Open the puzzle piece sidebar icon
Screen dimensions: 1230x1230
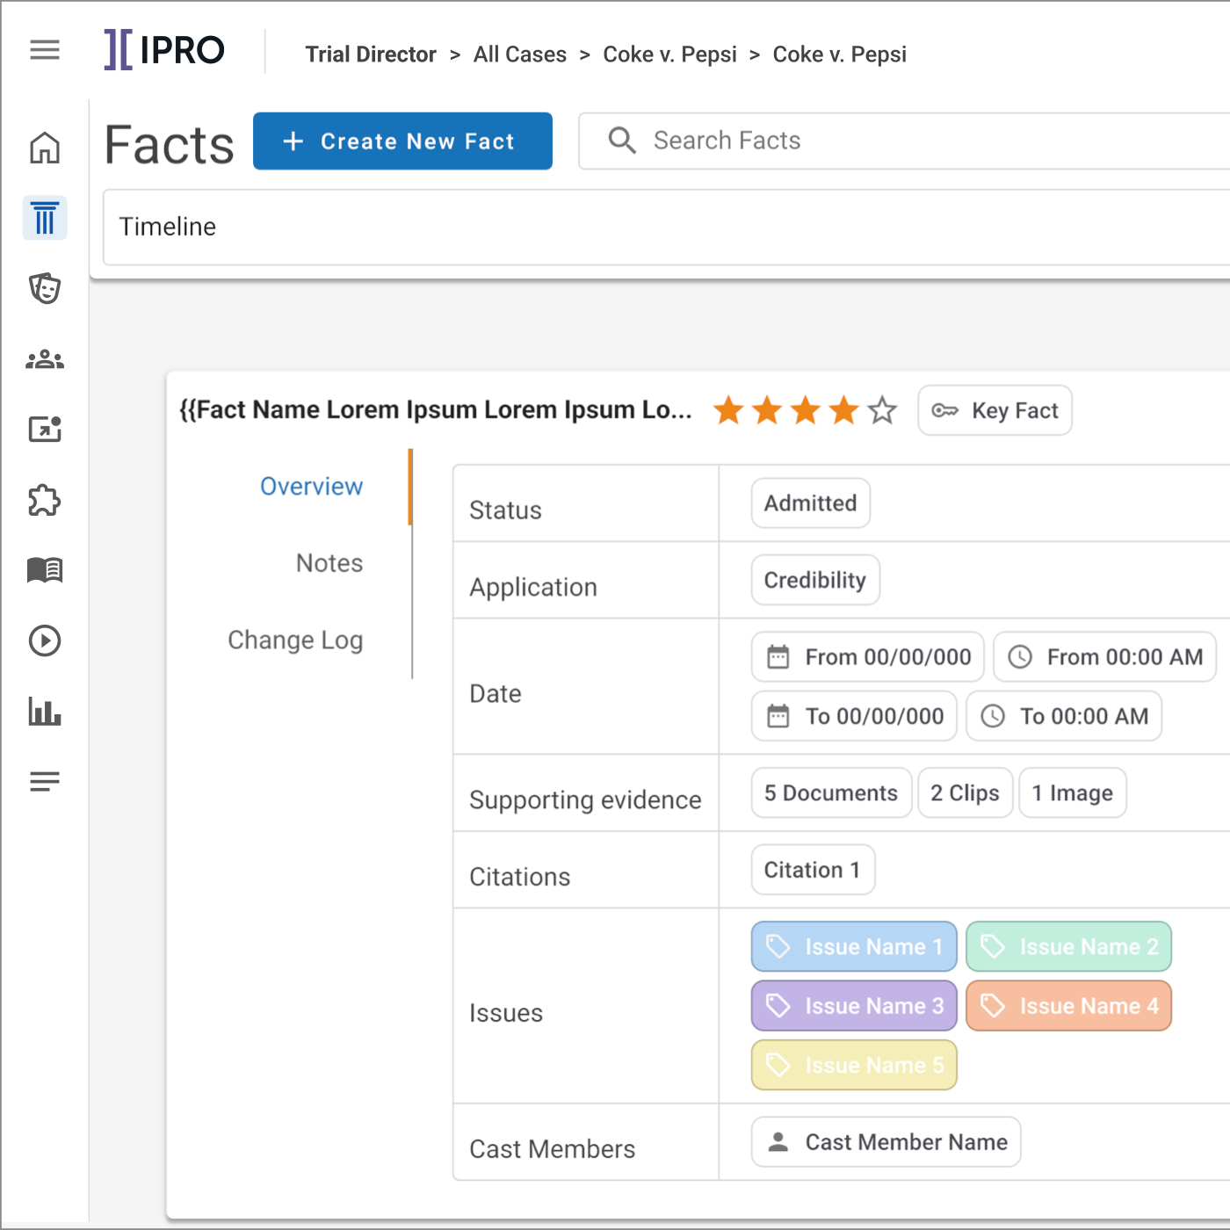[x=45, y=500]
